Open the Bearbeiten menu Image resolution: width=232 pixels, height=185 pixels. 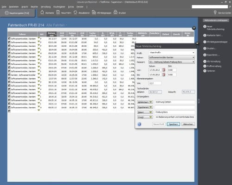[x=14, y=7]
